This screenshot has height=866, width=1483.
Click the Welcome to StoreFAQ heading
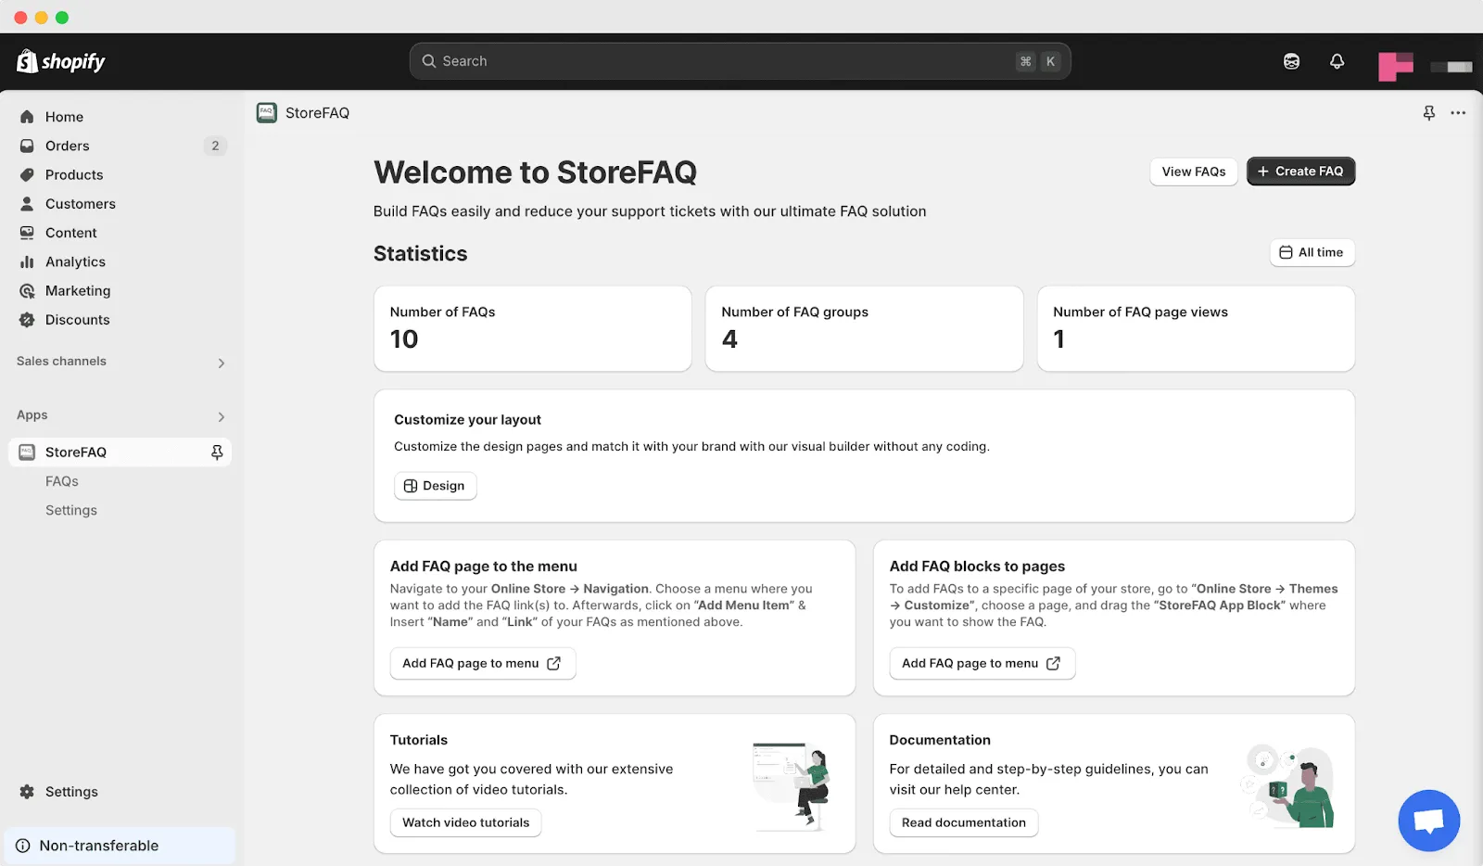[x=535, y=172]
